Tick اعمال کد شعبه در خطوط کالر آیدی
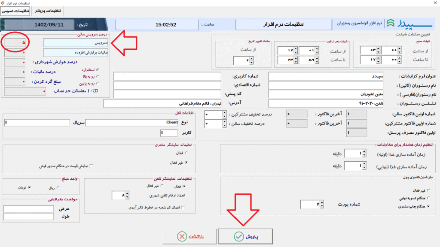440x247 pixels. (184, 208)
